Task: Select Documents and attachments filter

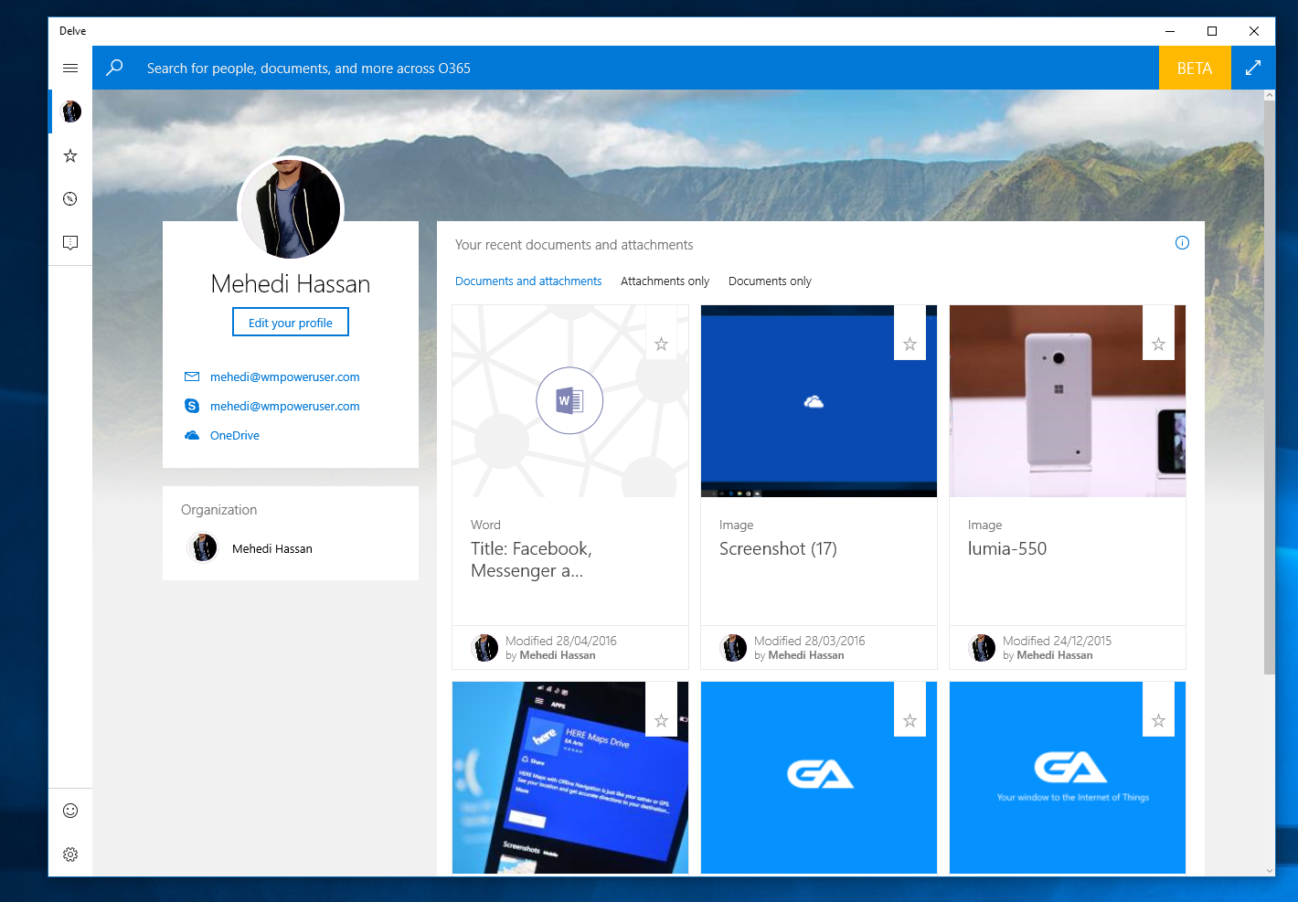Action: coord(528,281)
